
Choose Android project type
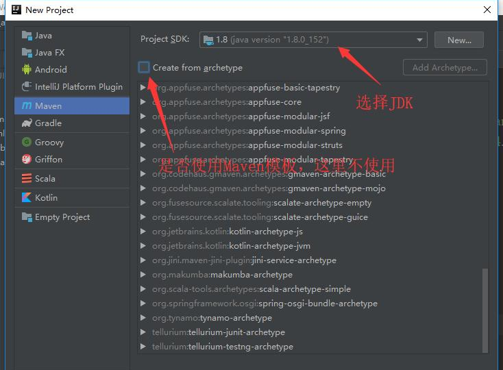pos(72,69)
